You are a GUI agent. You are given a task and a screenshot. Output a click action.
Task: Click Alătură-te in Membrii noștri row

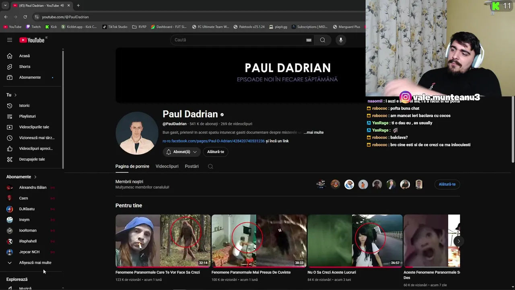447,184
